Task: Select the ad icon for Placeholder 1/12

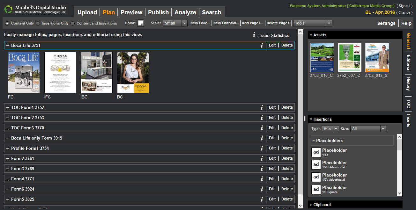Action: (316, 152)
